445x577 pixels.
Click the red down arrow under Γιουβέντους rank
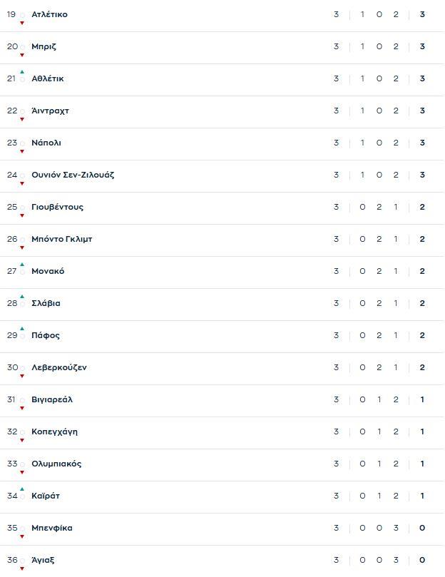22,215
